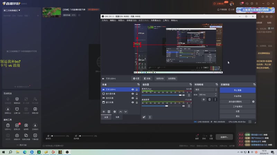Screen dimensions: 277x155
Task: Open 场景切换器 icon in 直播伴侣 tools
Action: 26,136
